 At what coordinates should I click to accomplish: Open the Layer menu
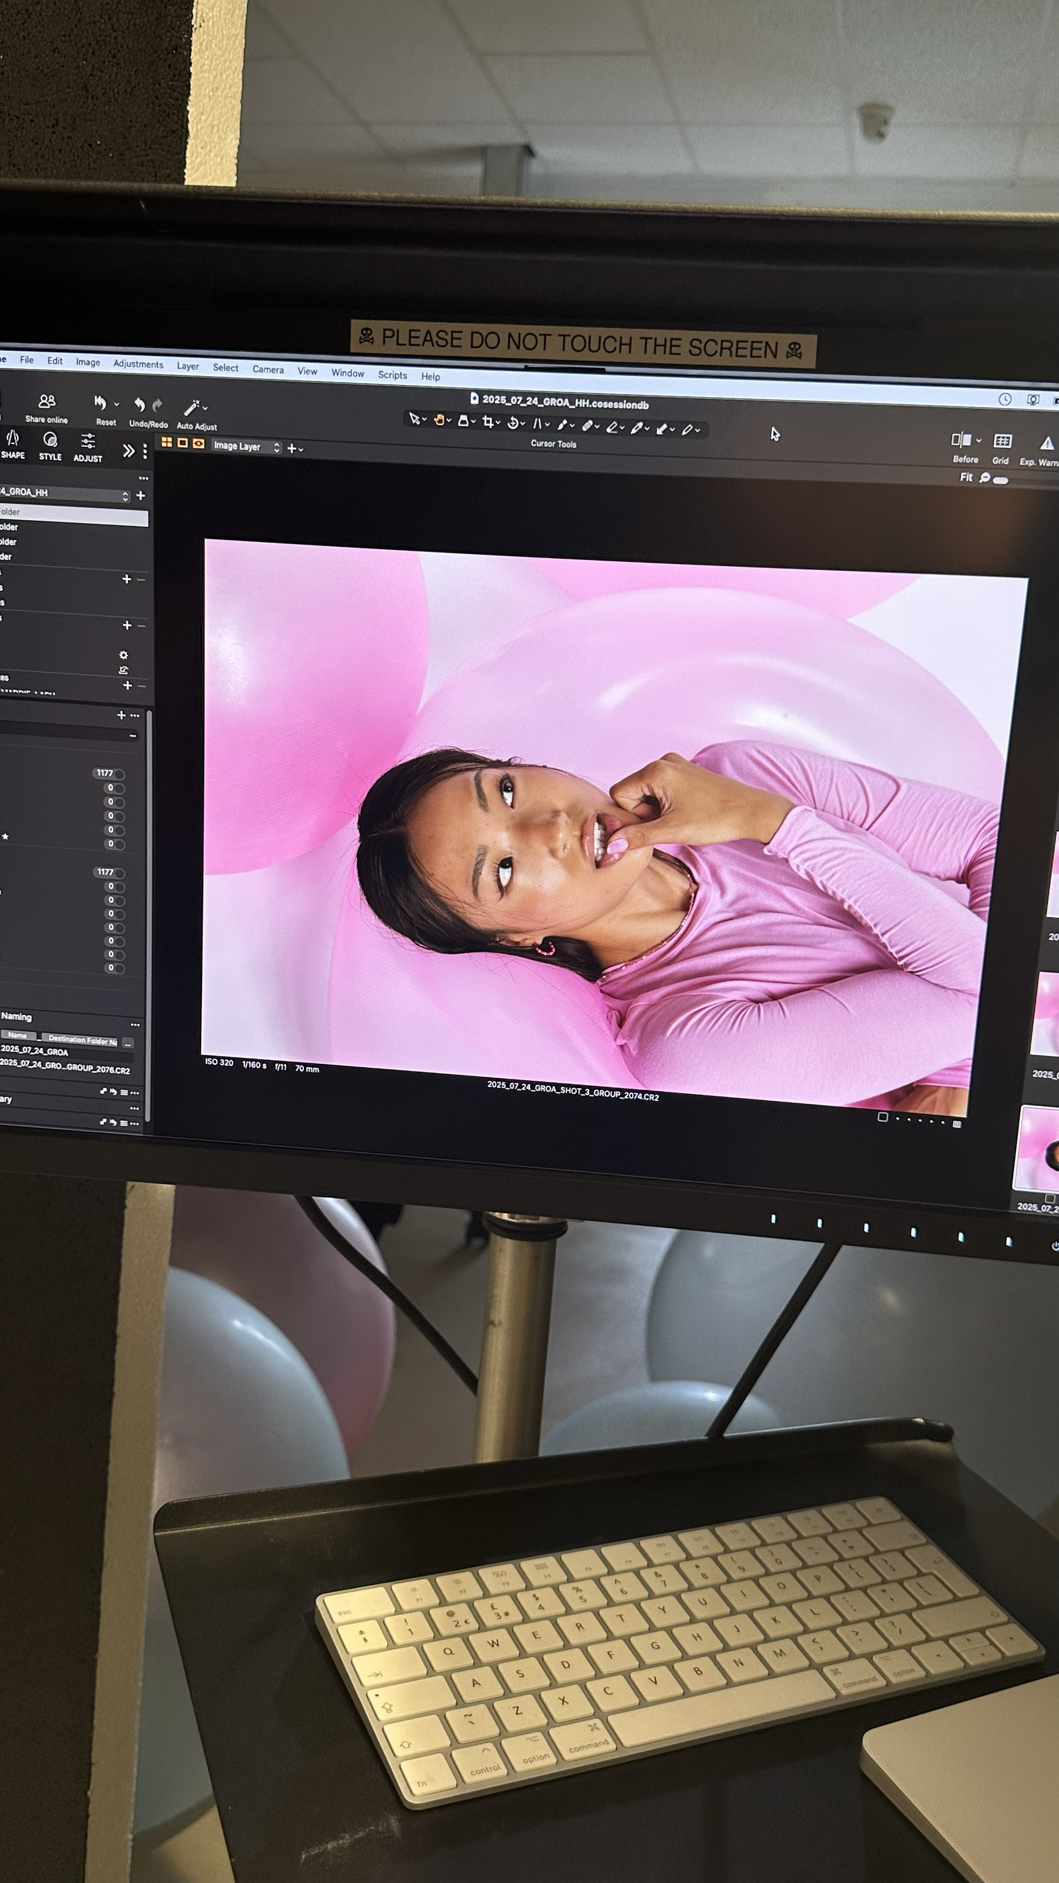[x=188, y=366]
